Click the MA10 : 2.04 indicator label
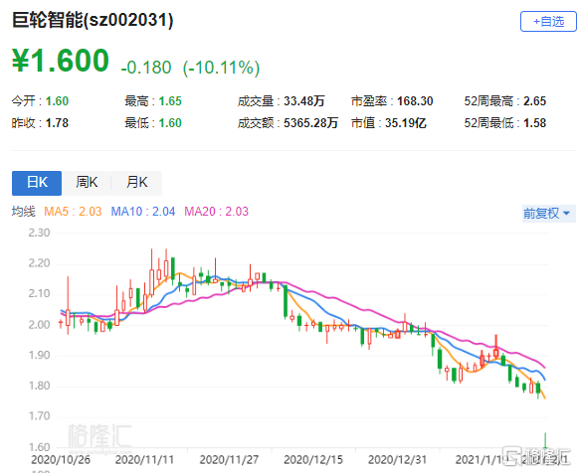This screenshot has width=577, height=473. [x=143, y=212]
